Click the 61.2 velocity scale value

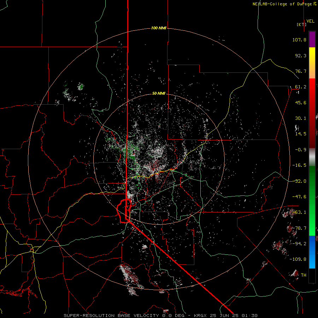point(301,87)
